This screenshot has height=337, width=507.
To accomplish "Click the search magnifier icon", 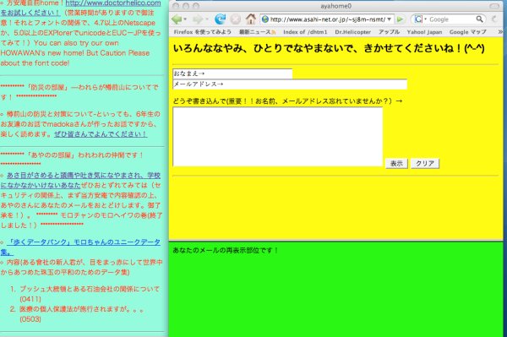I will coord(479,19).
